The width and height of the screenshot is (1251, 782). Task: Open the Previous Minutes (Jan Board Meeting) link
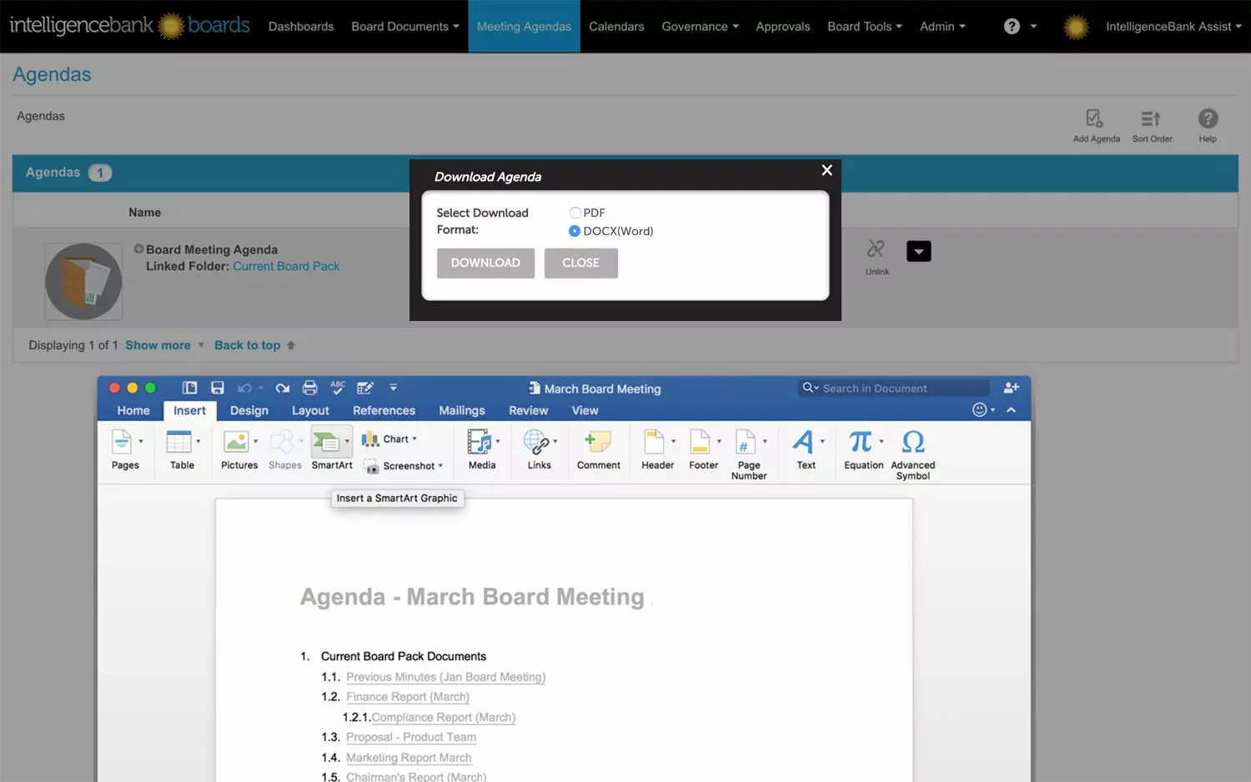pyautogui.click(x=446, y=677)
